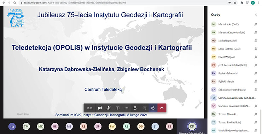Toggle the participants panel button
The width and height of the screenshot is (262, 134).
click(153, 108)
